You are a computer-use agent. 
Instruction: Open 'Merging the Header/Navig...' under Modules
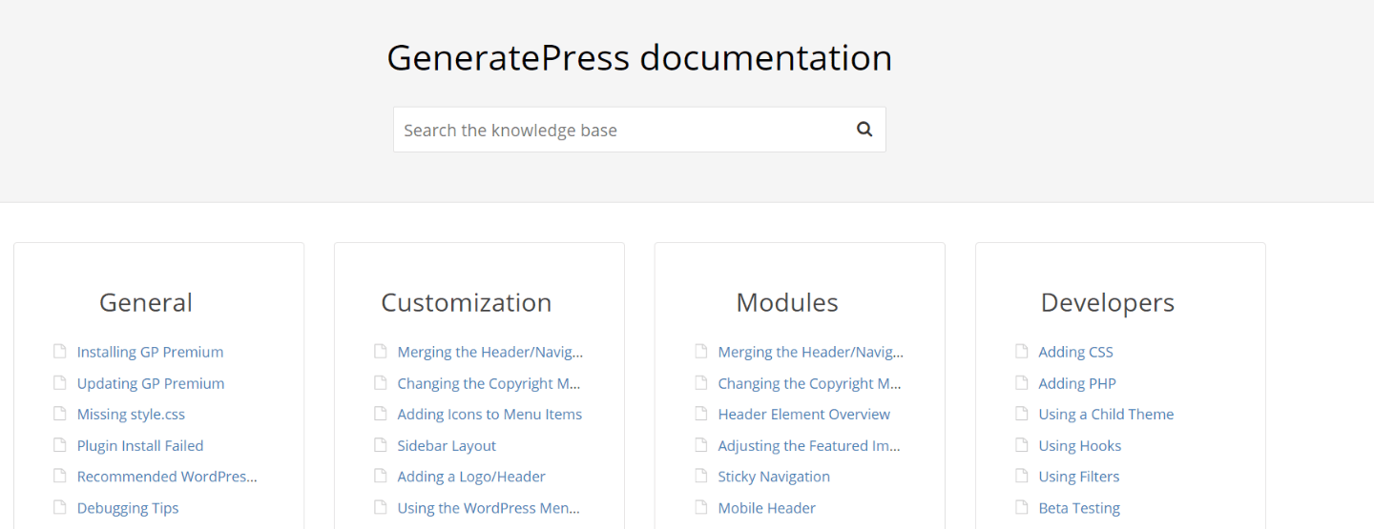pyautogui.click(x=811, y=352)
